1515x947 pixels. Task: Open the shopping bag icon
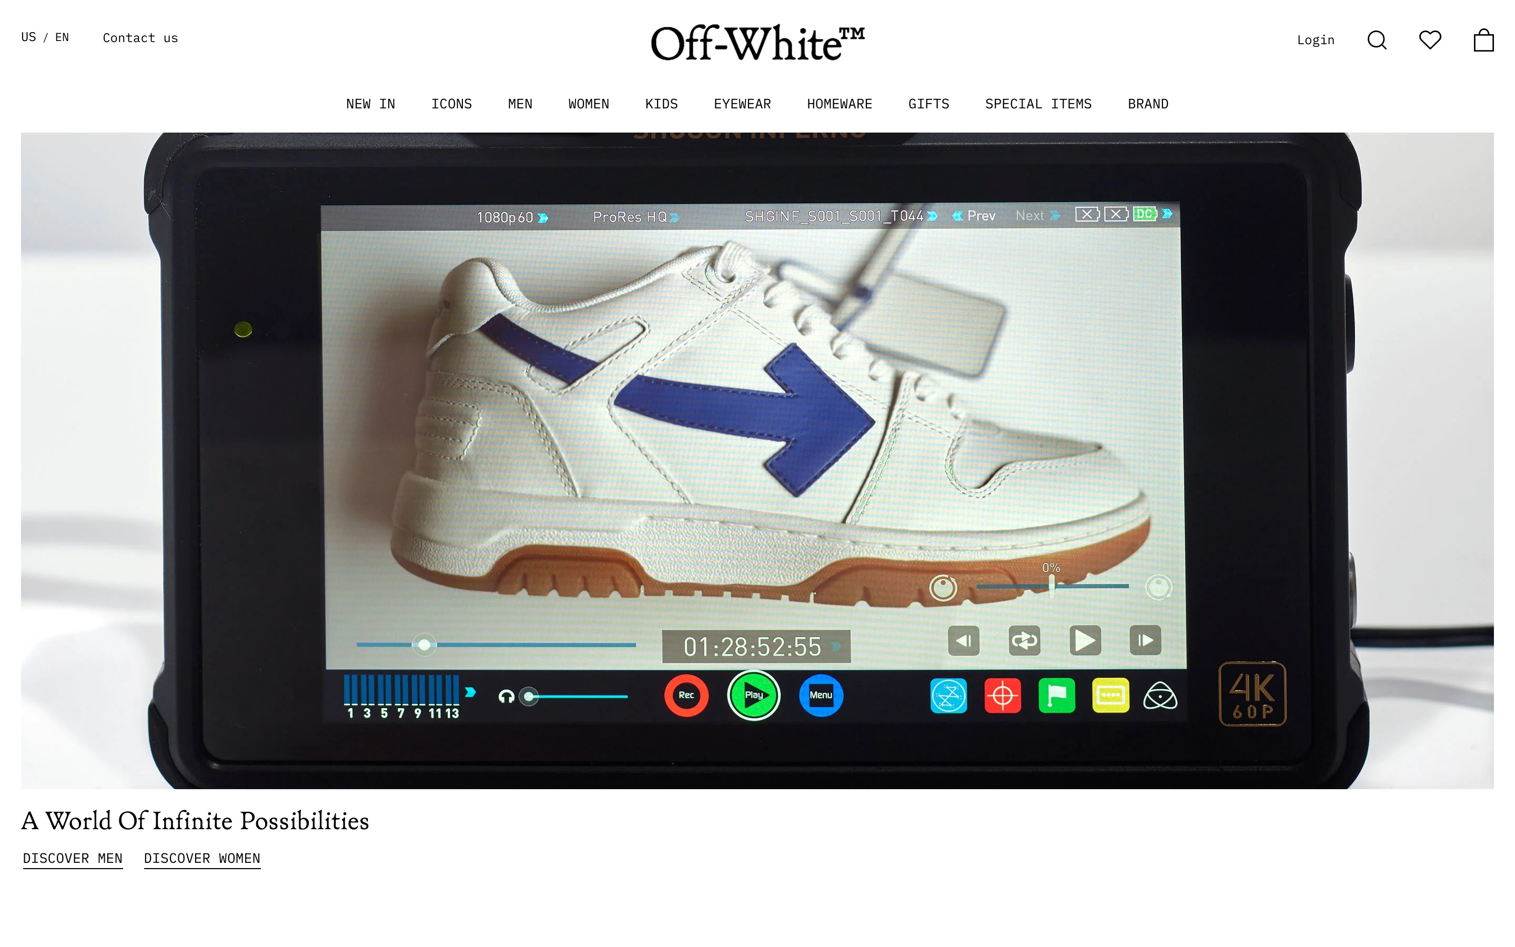pos(1482,40)
